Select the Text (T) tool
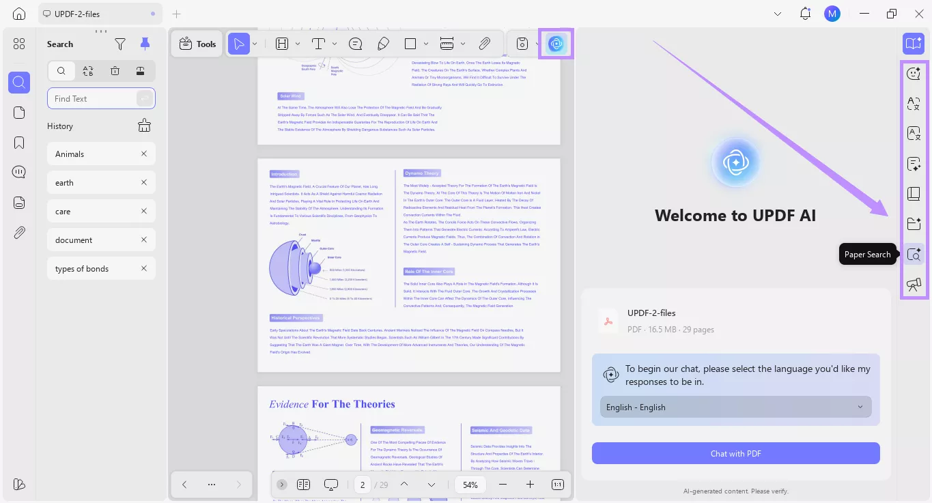Screen dimensions: 932x503 (318, 44)
